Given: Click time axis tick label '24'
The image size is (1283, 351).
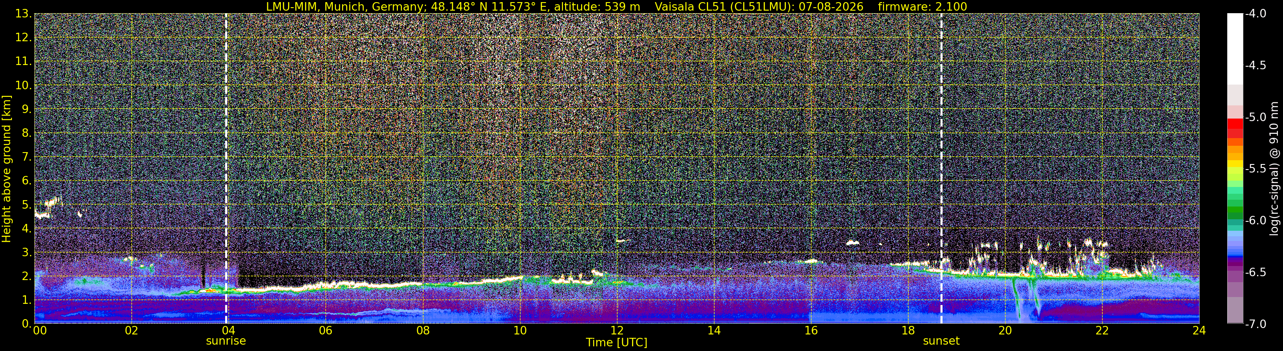Looking at the screenshot, I should [x=1199, y=331].
